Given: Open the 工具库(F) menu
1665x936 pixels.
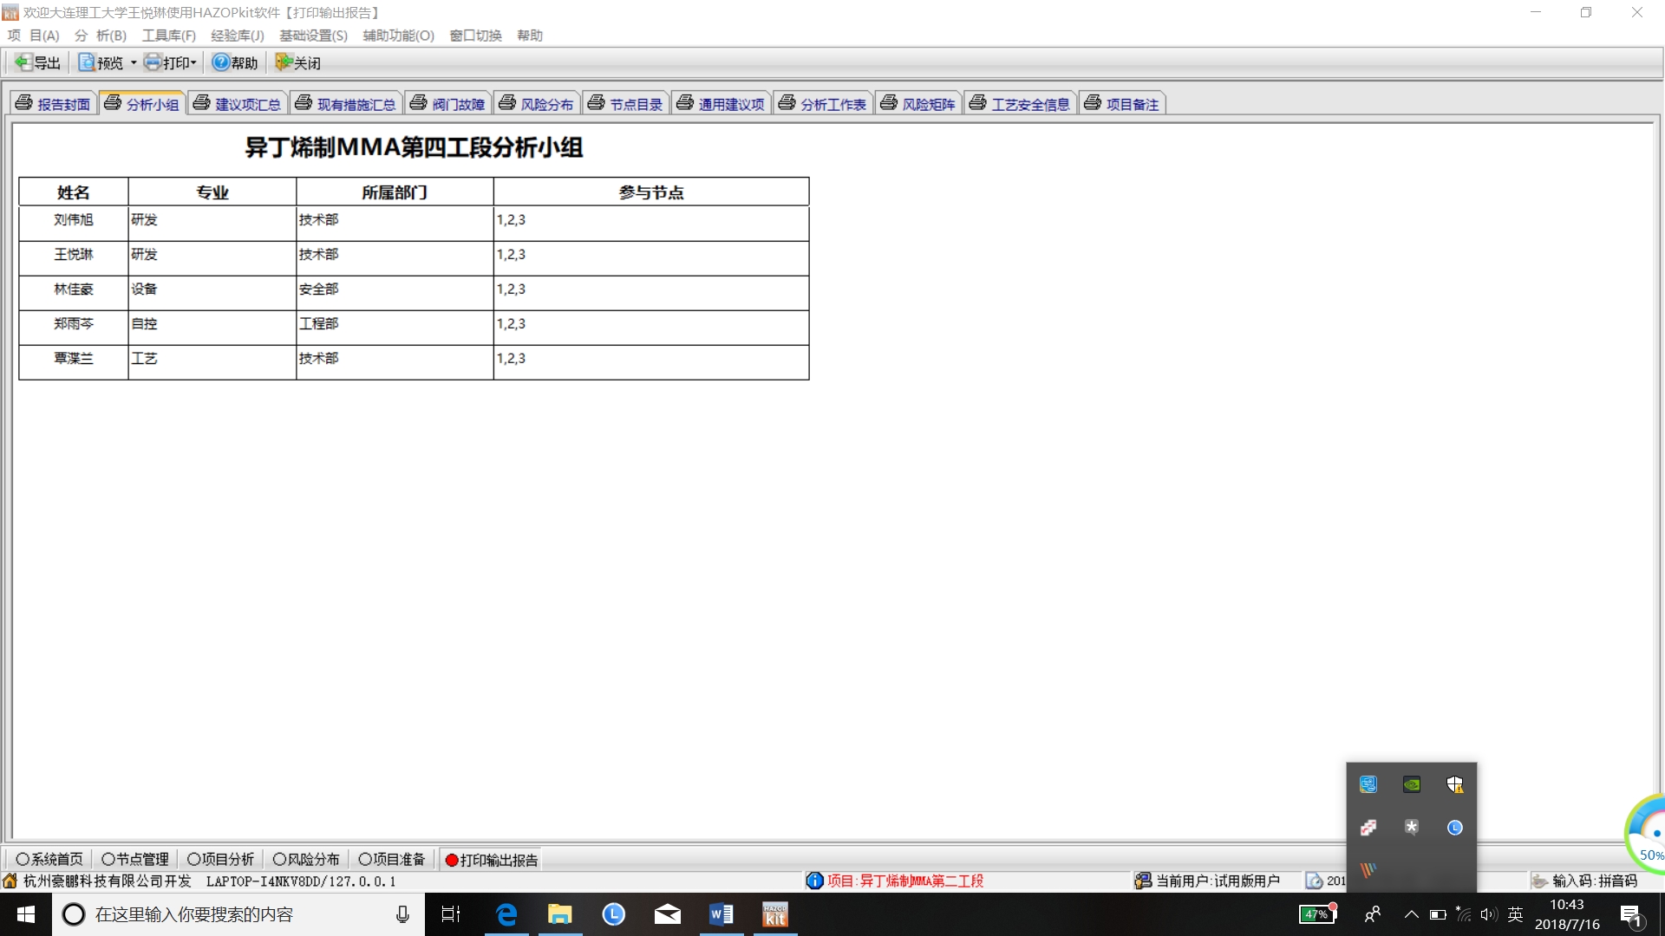Looking at the screenshot, I should (168, 36).
